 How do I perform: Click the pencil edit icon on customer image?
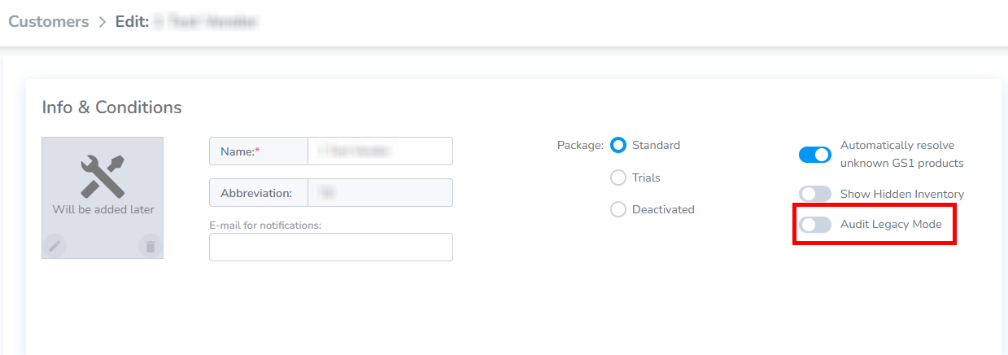point(55,245)
